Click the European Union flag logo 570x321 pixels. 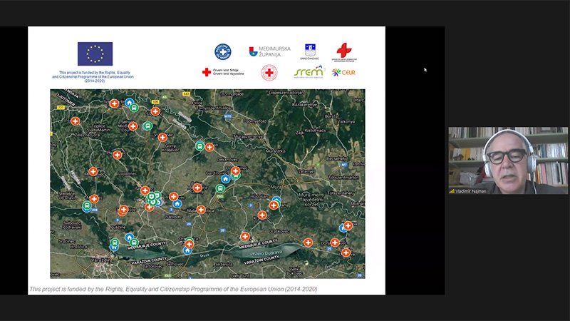pos(95,54)
